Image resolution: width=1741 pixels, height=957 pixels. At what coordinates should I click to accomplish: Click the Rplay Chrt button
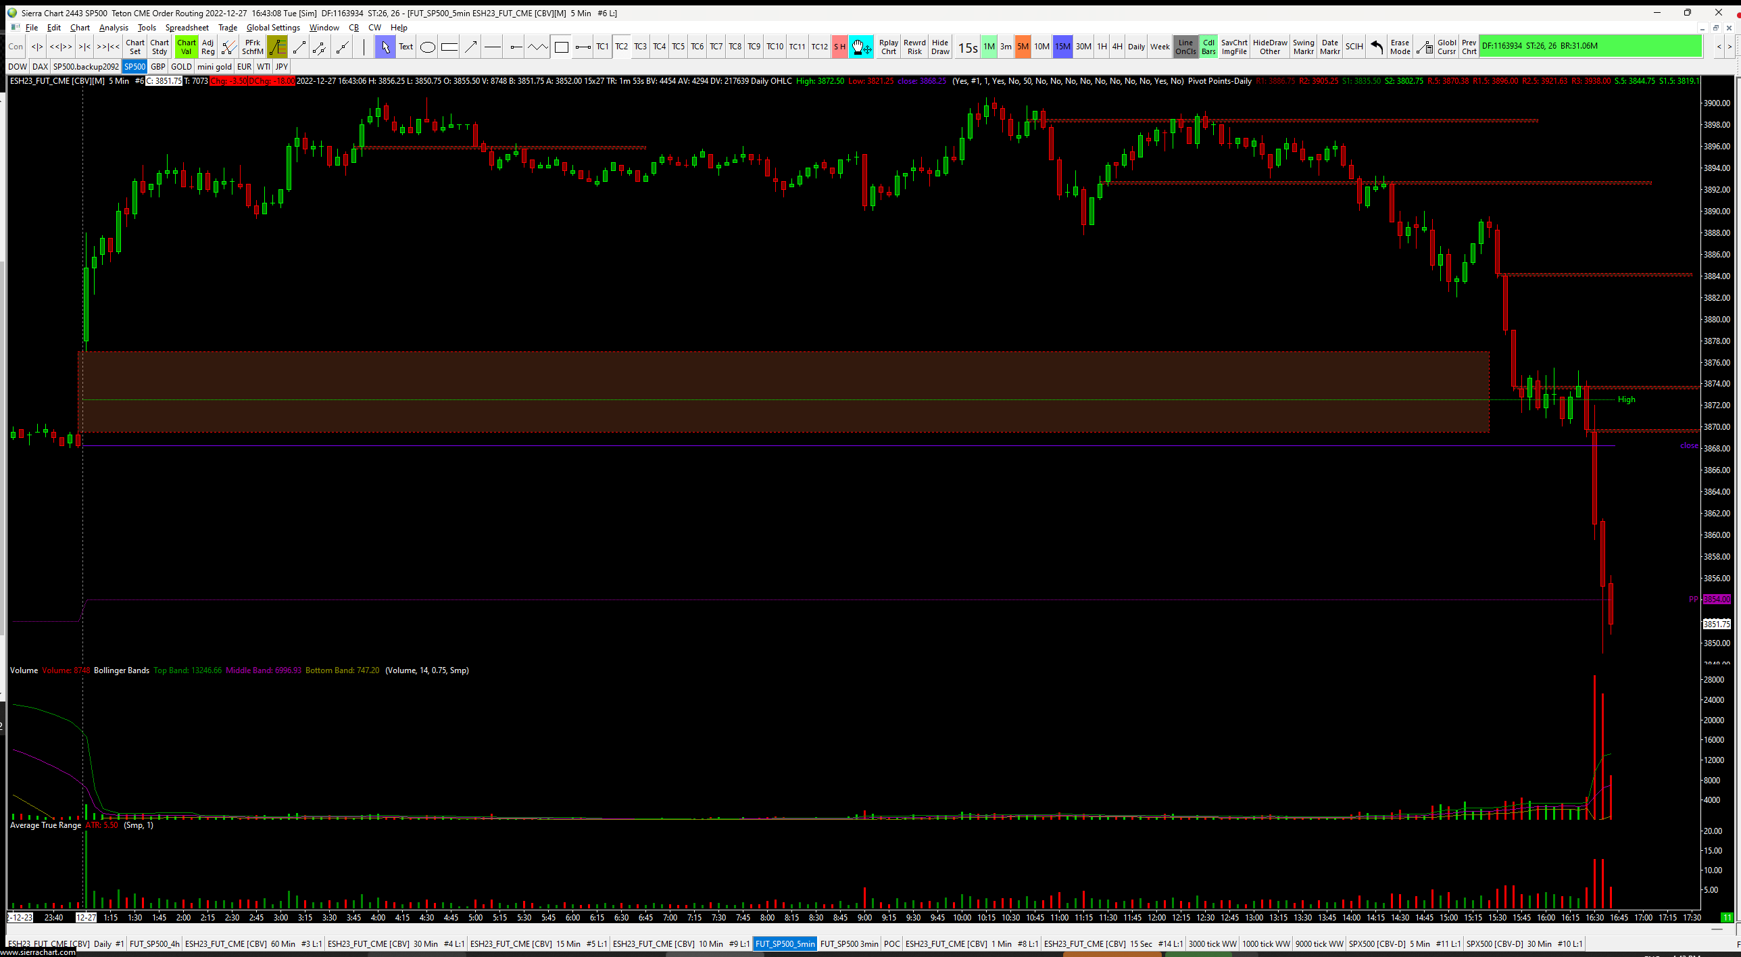tap(888, 47)
